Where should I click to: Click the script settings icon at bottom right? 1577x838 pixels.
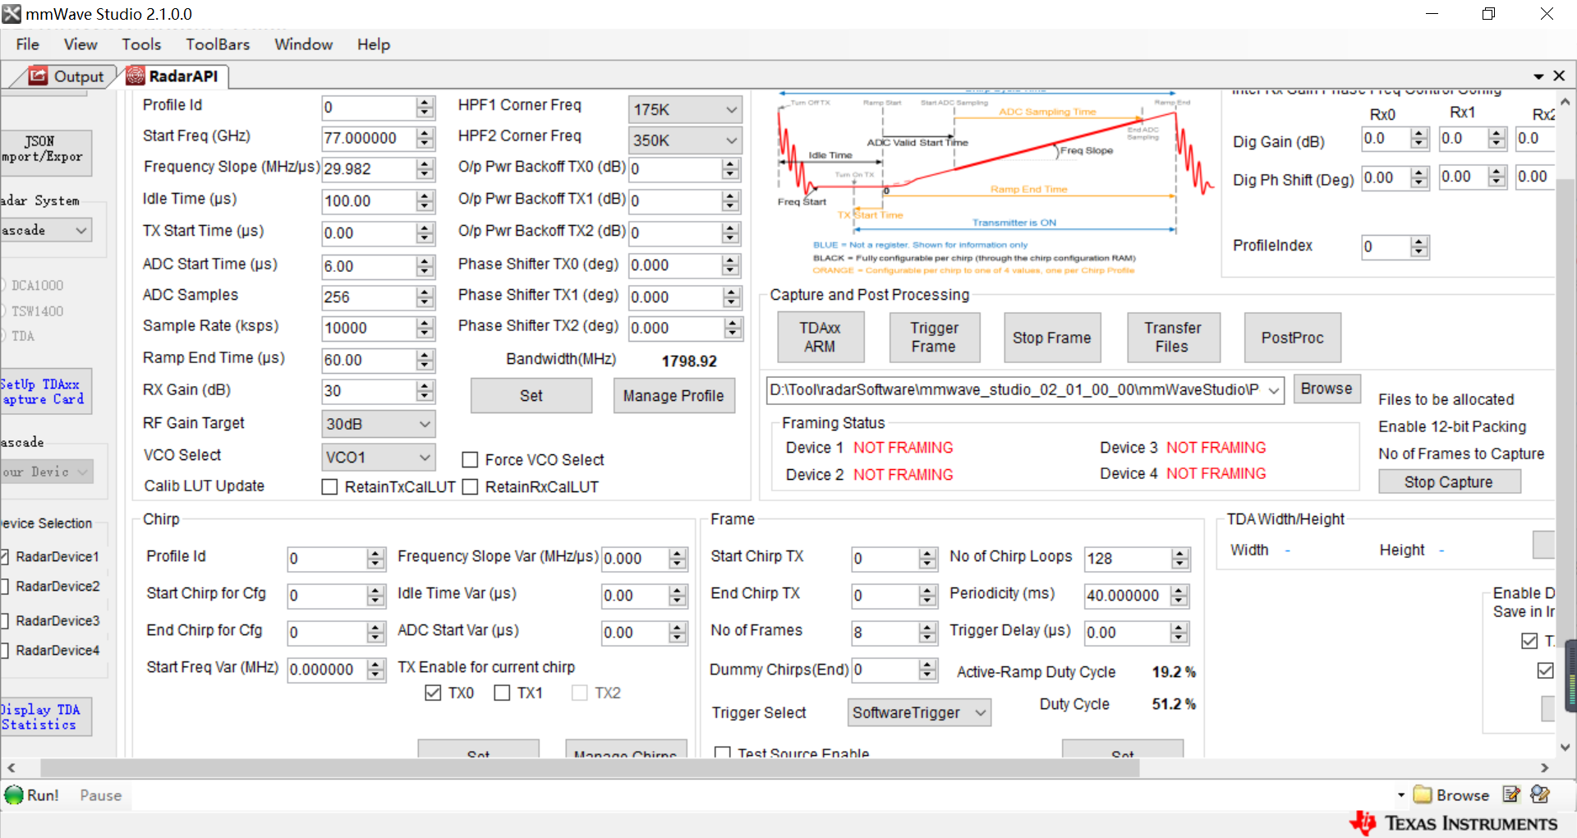point(1540,794)
